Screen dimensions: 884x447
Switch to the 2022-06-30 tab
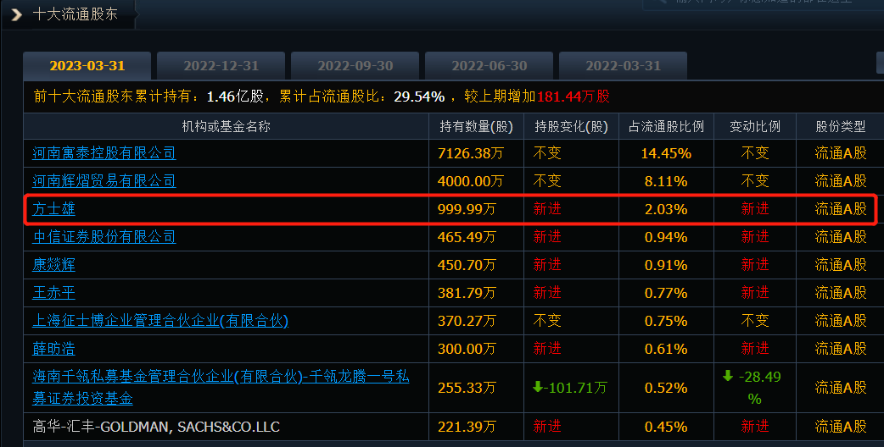pos(489,66)
